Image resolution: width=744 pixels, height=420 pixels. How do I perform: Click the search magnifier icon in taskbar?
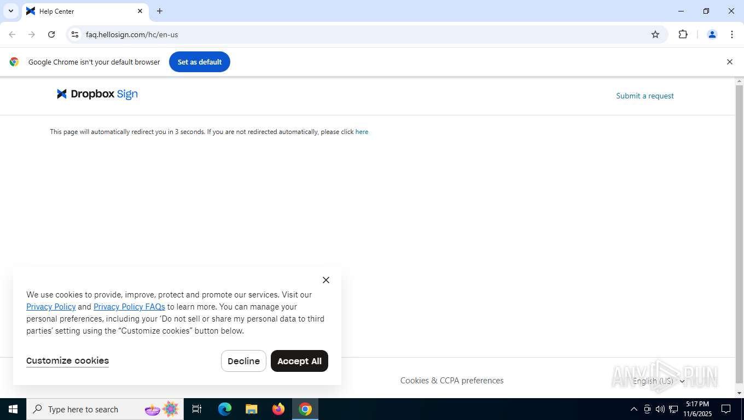[x=38, y=409]
